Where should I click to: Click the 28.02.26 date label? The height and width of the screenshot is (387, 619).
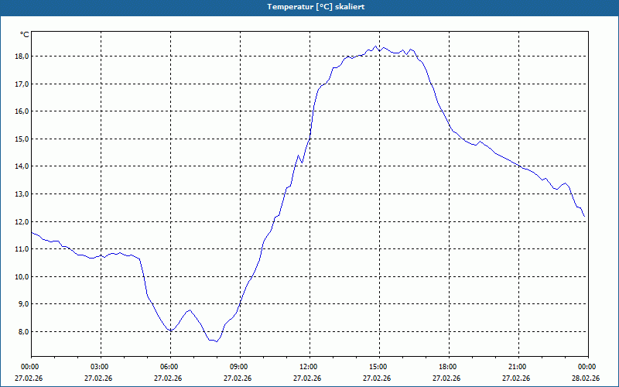coord(586,378)
